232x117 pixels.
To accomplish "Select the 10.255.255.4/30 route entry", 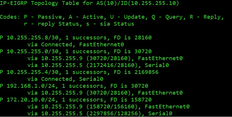I will coord(79,72).
